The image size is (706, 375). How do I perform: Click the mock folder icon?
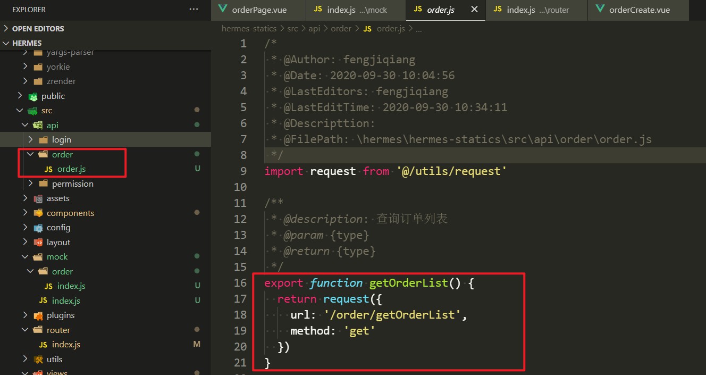click(x=38, y=257)
